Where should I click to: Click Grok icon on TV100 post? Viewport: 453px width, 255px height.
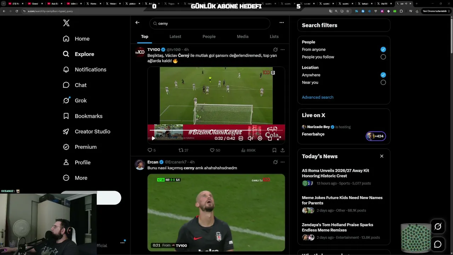(275, 50)
